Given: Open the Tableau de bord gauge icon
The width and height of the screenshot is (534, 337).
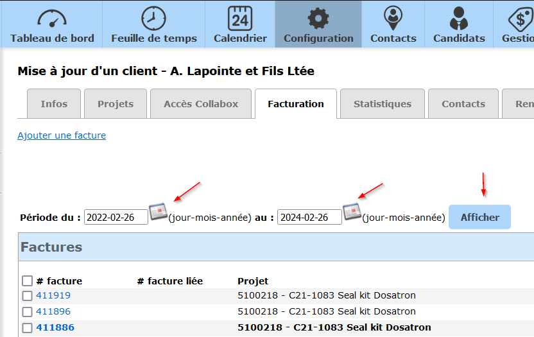Looking at the screenshot, I should [x=52, y=17].
